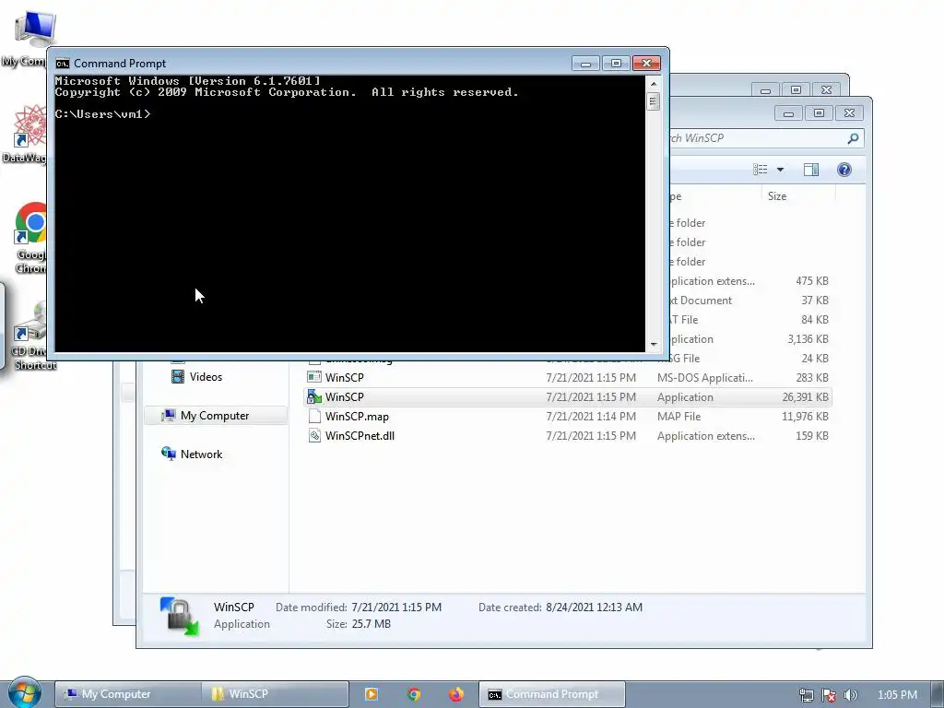Click the WinSCPnet.dll file name
This screenshot has width=944, height=708.
(x=360, y=435)
